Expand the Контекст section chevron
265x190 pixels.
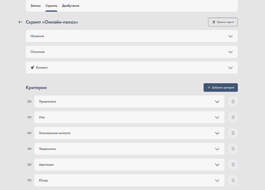pos(231,68)
